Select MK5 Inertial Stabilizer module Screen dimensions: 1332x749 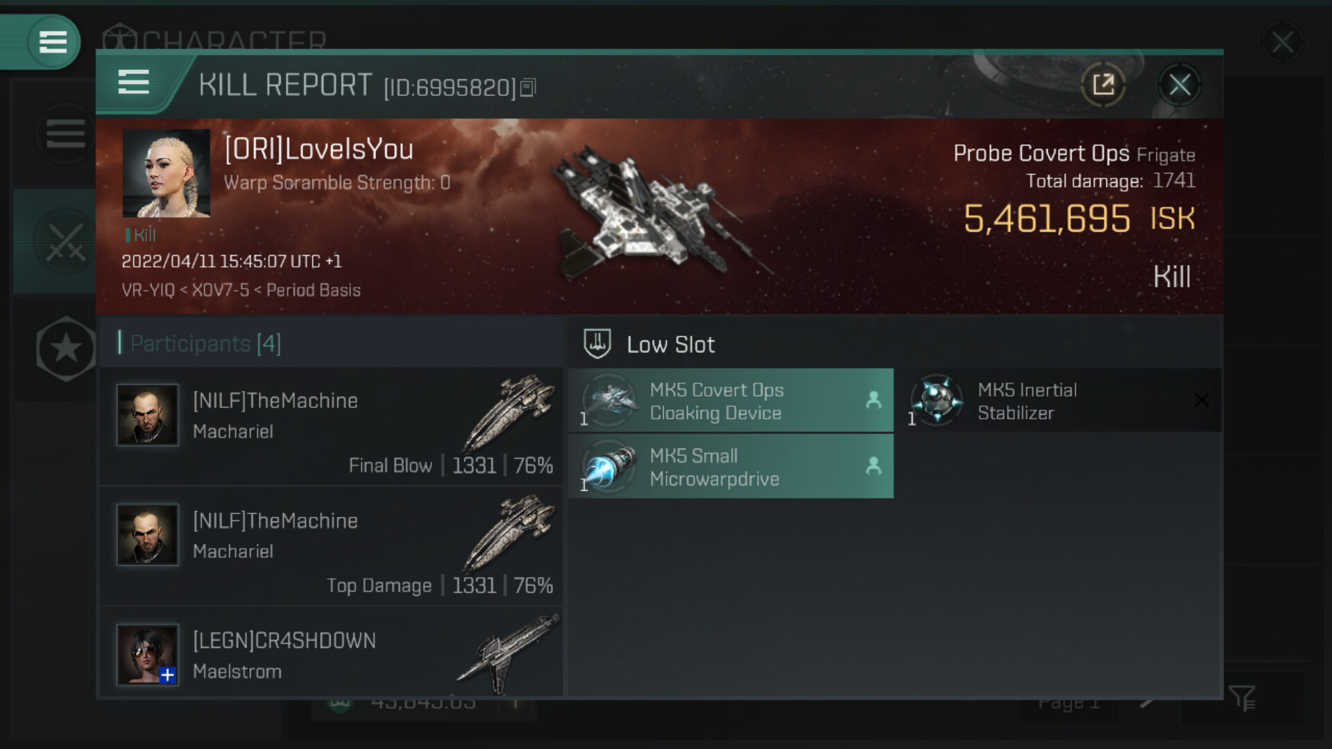(x=1059, y=401)
